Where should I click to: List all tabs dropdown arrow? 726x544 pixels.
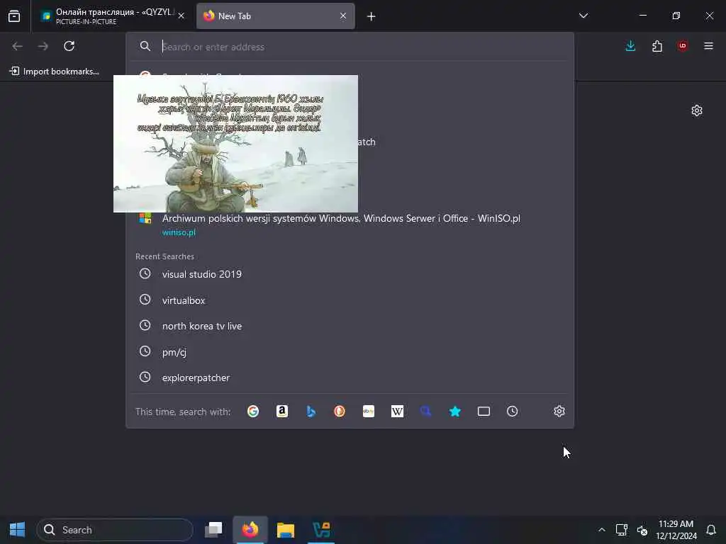pyautogui.click(x=583, y=16)
